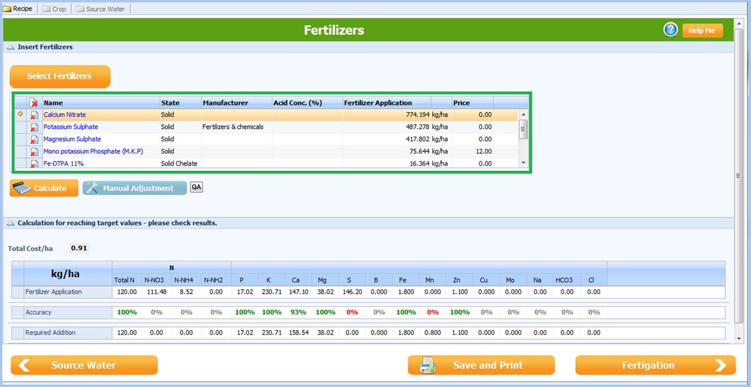This screenshot has width=751, height=387.
Task: Click the Total Cost/ha value 0.91
Action: [79, 248]
